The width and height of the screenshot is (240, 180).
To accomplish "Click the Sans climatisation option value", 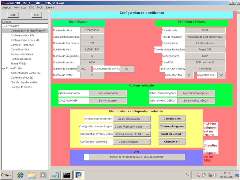I will (x=108, y=93).
